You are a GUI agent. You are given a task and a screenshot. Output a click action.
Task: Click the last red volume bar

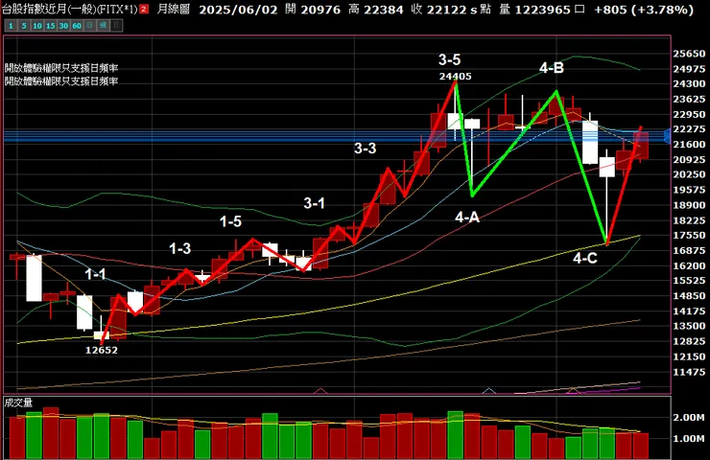pyautogui.click(x=641, y=446)
